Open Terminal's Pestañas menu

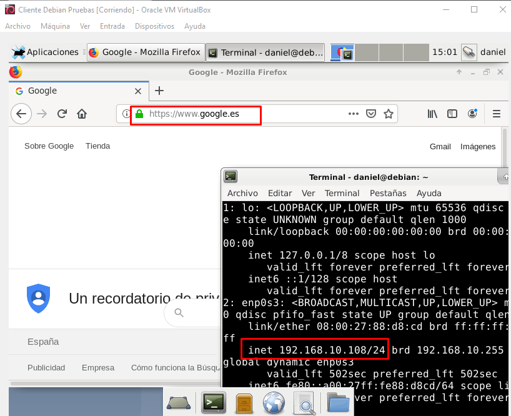[x=388, y=193]
